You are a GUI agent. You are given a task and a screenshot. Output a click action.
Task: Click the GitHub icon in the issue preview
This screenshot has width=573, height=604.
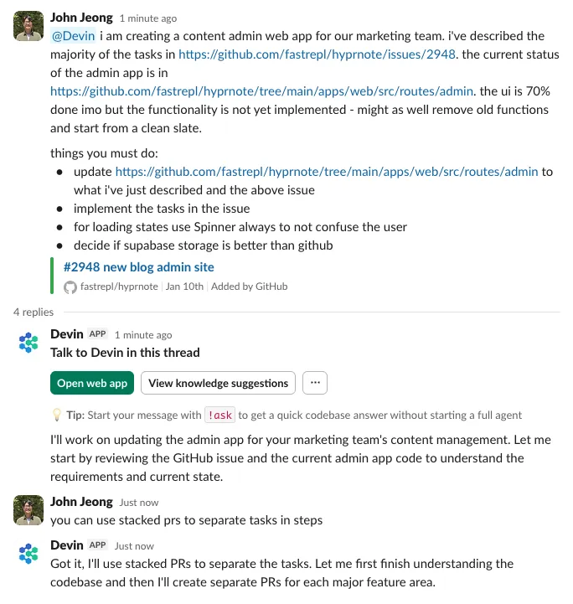[x=70, y=287]
